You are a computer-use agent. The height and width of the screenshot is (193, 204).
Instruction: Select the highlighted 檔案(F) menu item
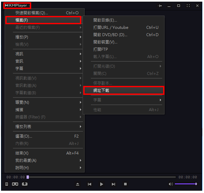(43, 20)
